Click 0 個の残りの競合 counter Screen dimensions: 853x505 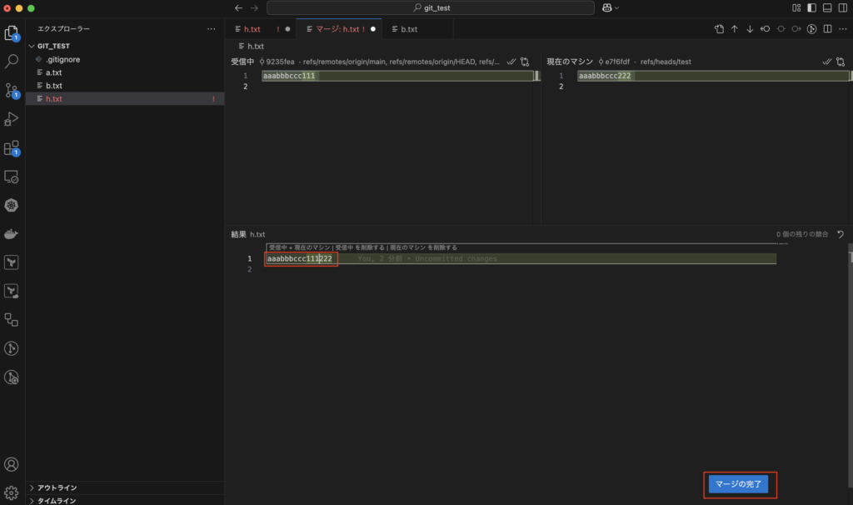802,234
